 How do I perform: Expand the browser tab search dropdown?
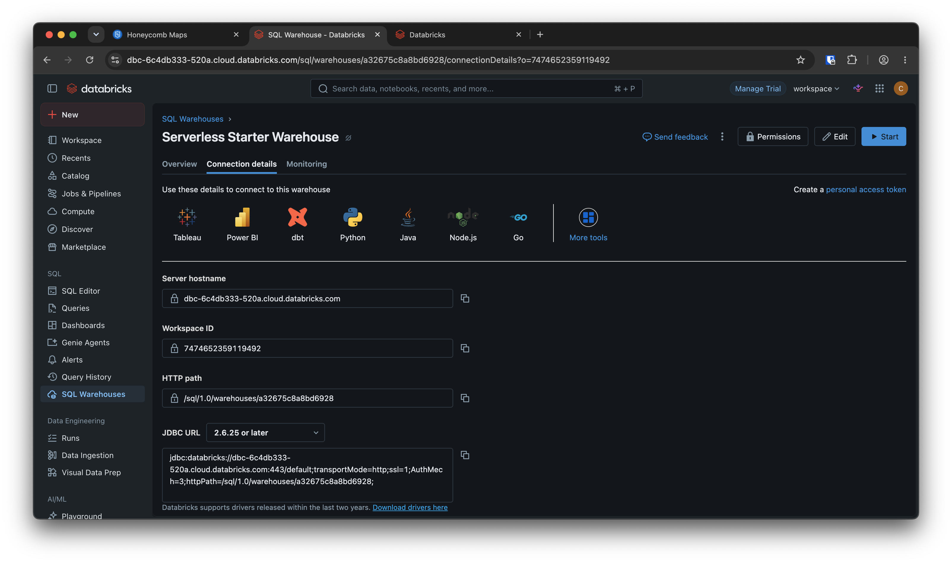click(x=96, y=34)
